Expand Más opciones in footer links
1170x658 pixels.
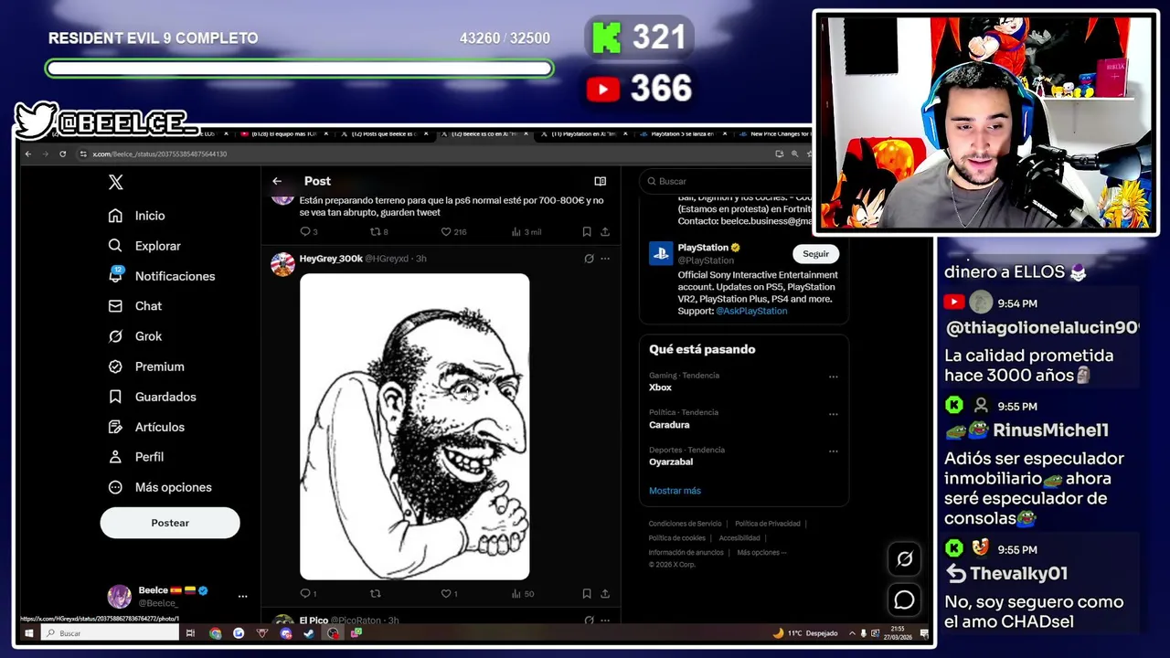point(761,553)
